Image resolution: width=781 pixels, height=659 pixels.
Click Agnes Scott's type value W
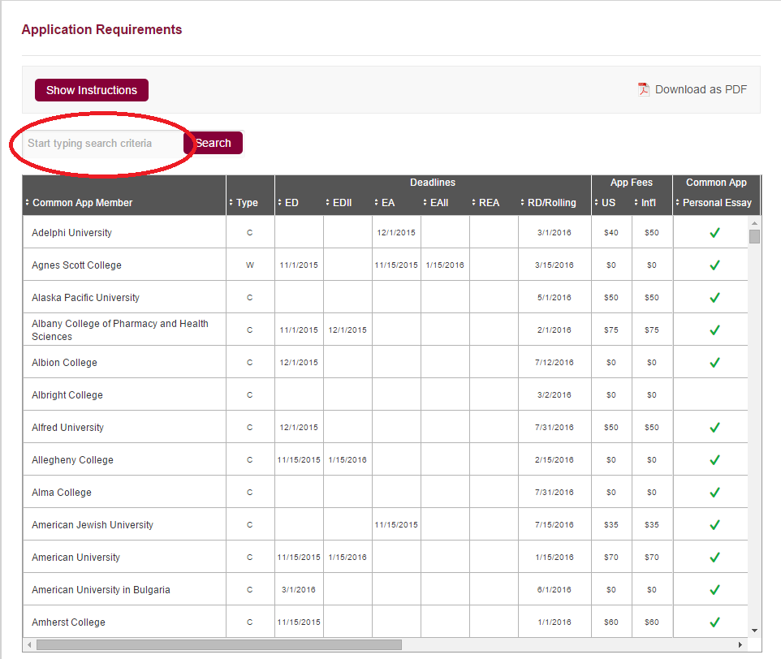tap(250, 265)
